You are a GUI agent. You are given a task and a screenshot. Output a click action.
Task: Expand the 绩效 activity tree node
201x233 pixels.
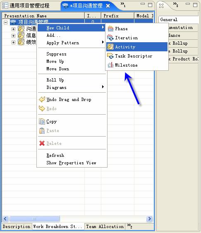[13, 43]
